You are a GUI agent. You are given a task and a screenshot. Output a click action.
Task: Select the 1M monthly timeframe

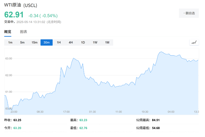[107, 42]
